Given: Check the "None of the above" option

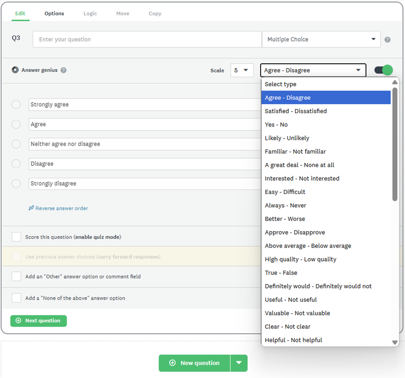Looking at the screenshot, I should (17, 298).
